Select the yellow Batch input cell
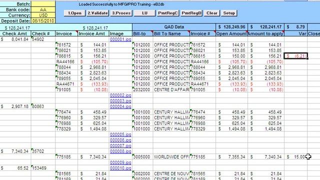The width and height of the screenshot is (320, 180). tap(43, 4)
